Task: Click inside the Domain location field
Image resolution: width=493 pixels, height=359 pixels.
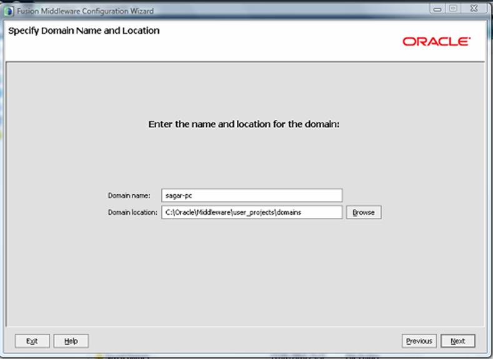Action: tap(251, 212)
